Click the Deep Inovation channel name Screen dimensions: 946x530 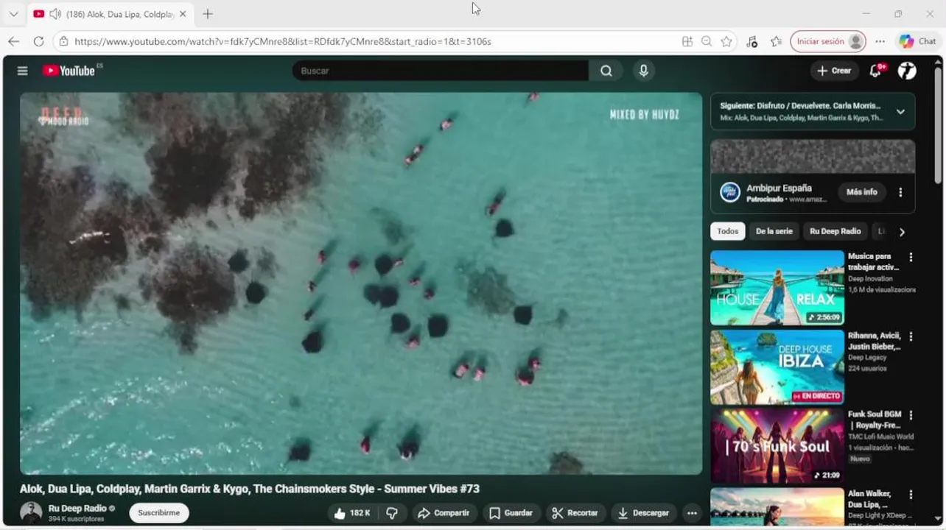(870, 279)
